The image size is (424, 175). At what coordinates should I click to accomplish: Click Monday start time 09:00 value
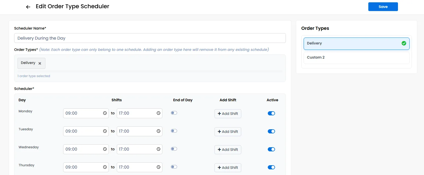pos(71,113)
